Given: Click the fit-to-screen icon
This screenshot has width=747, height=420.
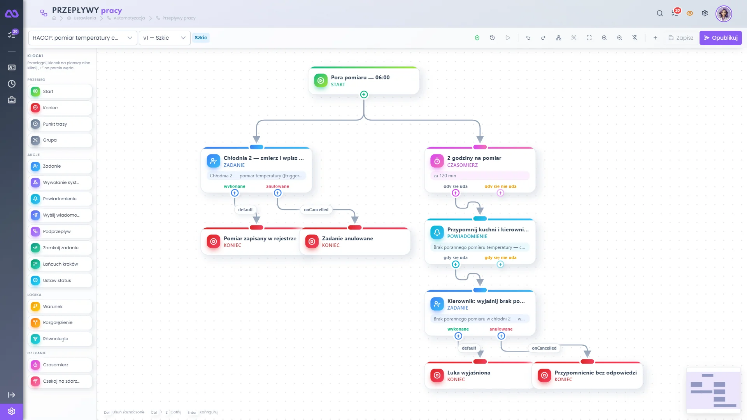Looking at the screenshot, I should coord(589,38).
